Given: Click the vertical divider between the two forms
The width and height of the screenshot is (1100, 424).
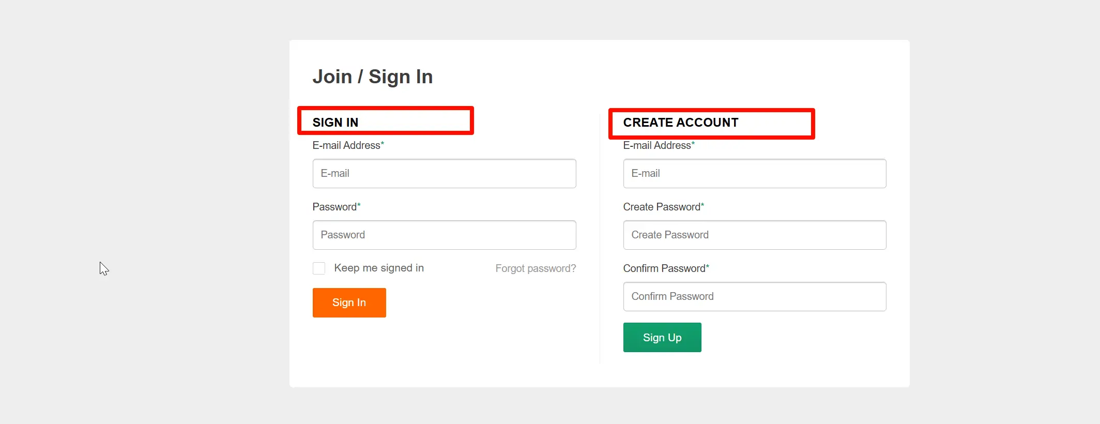Looking at the screenshot, I should (600, 238).
